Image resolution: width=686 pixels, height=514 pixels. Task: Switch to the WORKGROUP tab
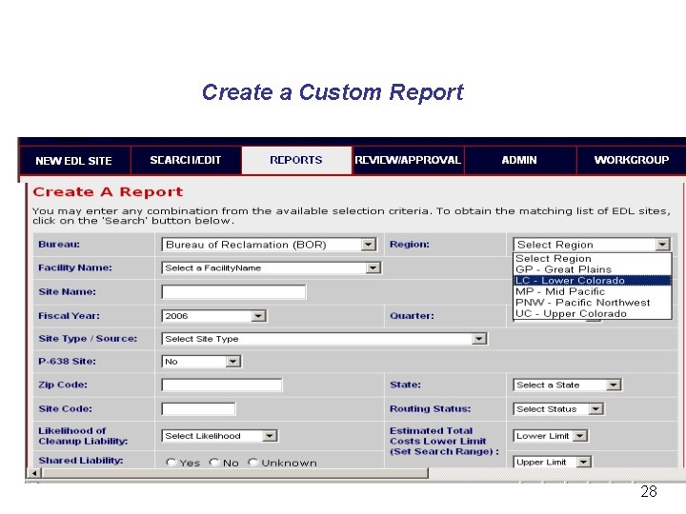[x=632, y=161]
